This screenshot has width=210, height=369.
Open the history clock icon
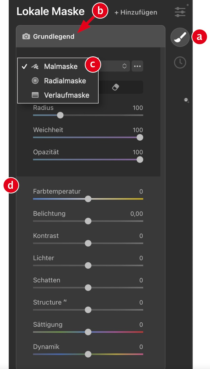(180, 63)
